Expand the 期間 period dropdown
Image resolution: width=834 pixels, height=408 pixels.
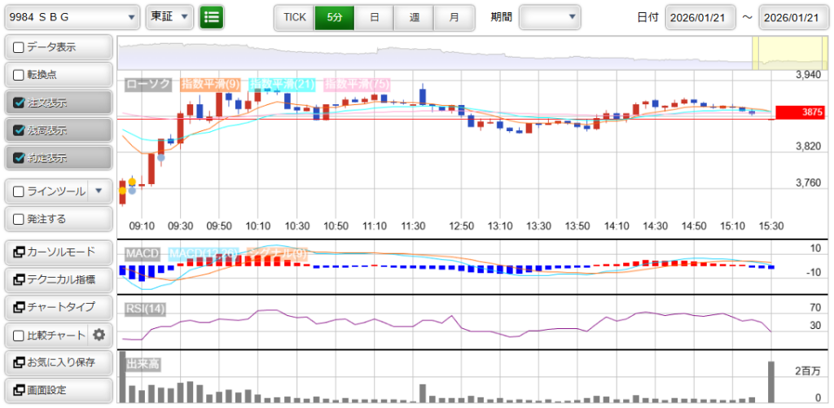550,17
